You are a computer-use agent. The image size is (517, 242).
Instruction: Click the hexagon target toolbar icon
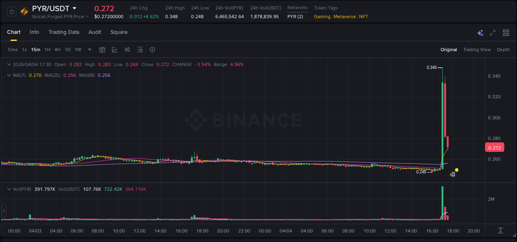pos(152,50)
